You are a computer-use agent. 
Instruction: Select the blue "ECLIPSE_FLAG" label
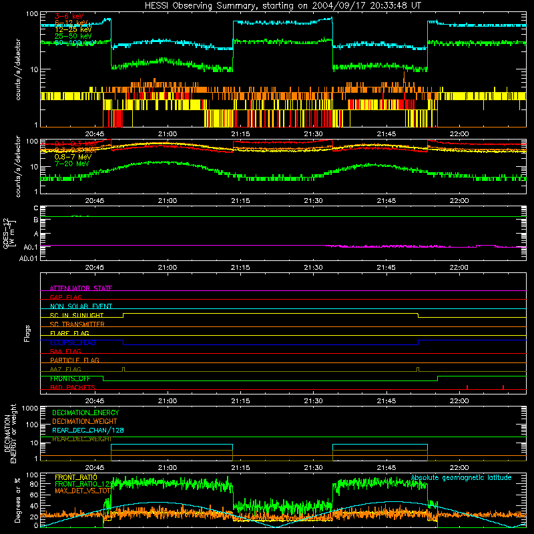[x=73, y=342]
